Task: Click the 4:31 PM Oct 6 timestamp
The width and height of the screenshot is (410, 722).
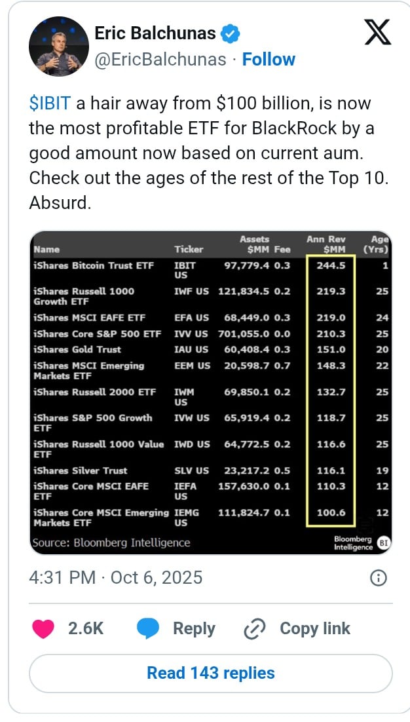Action: click(115, 577)
